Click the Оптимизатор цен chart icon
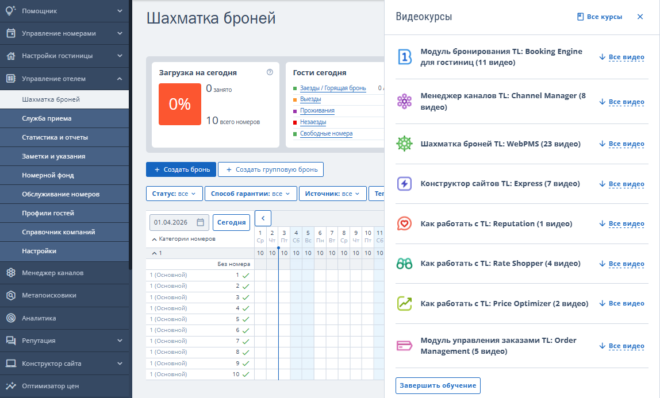The image size is (660, 398). (11, 386)
